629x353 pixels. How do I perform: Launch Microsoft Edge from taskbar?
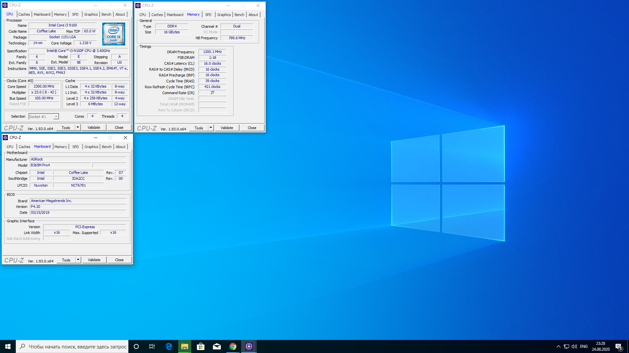pos(169,346)
